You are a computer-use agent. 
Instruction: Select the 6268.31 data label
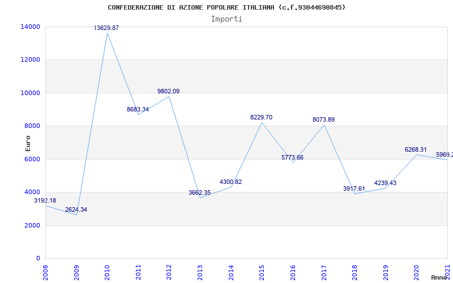(x=416, y=149)
